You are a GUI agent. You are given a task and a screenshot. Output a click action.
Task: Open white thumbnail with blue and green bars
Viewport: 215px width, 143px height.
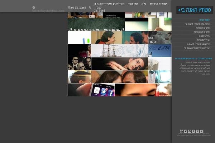[80, 37]
